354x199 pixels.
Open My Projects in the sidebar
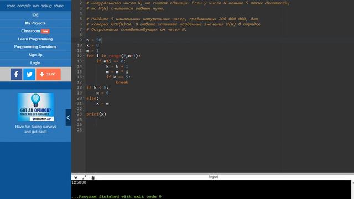(x=35, y=23)
